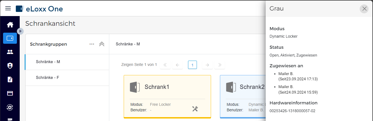This screenshot has height=121, width=373.
Task: Go to the next page
Action: [207, 65]
